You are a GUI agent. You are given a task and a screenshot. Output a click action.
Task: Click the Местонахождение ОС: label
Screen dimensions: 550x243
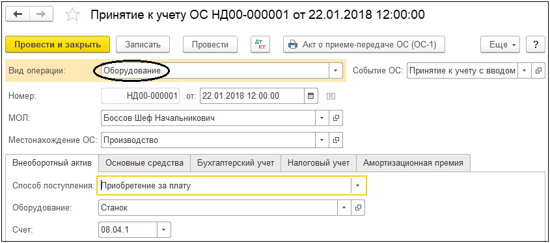click(53, 140)
